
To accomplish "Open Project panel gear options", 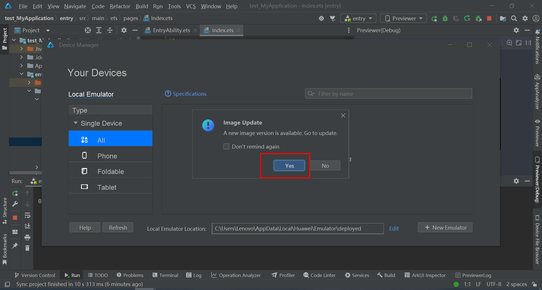I will pos(124,30).
